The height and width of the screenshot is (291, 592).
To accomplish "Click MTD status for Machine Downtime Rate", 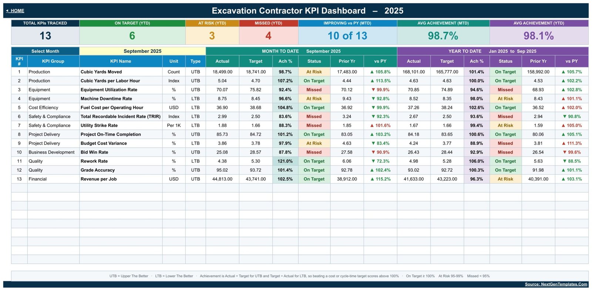I will click(x=314, y=99).
